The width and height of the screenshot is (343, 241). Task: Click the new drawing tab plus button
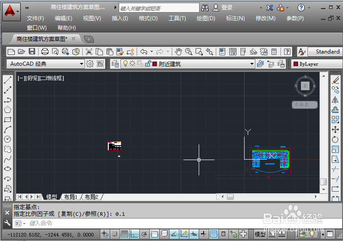pos(89,39)
